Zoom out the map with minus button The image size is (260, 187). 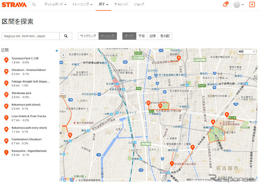pyautogui.click(x=63, y=93)
